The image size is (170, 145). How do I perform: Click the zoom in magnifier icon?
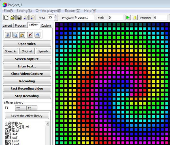26,18
